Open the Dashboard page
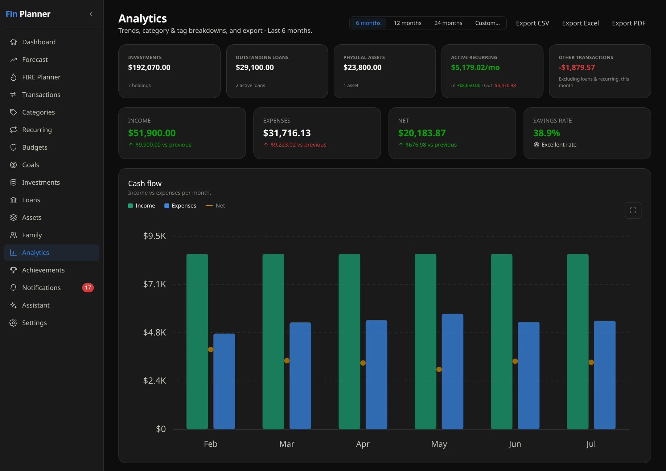 (51, 42)
